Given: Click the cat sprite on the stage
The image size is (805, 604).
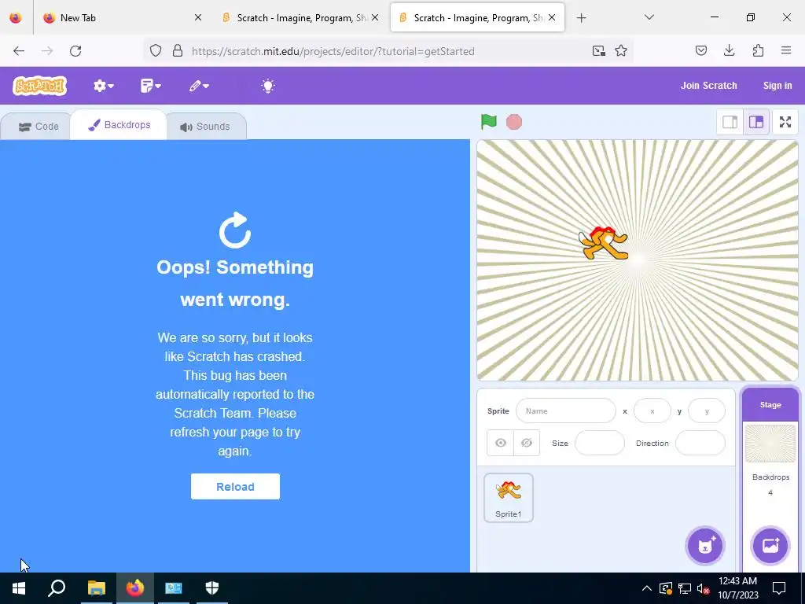Looking at the screenshot, I should pos(605,242).
